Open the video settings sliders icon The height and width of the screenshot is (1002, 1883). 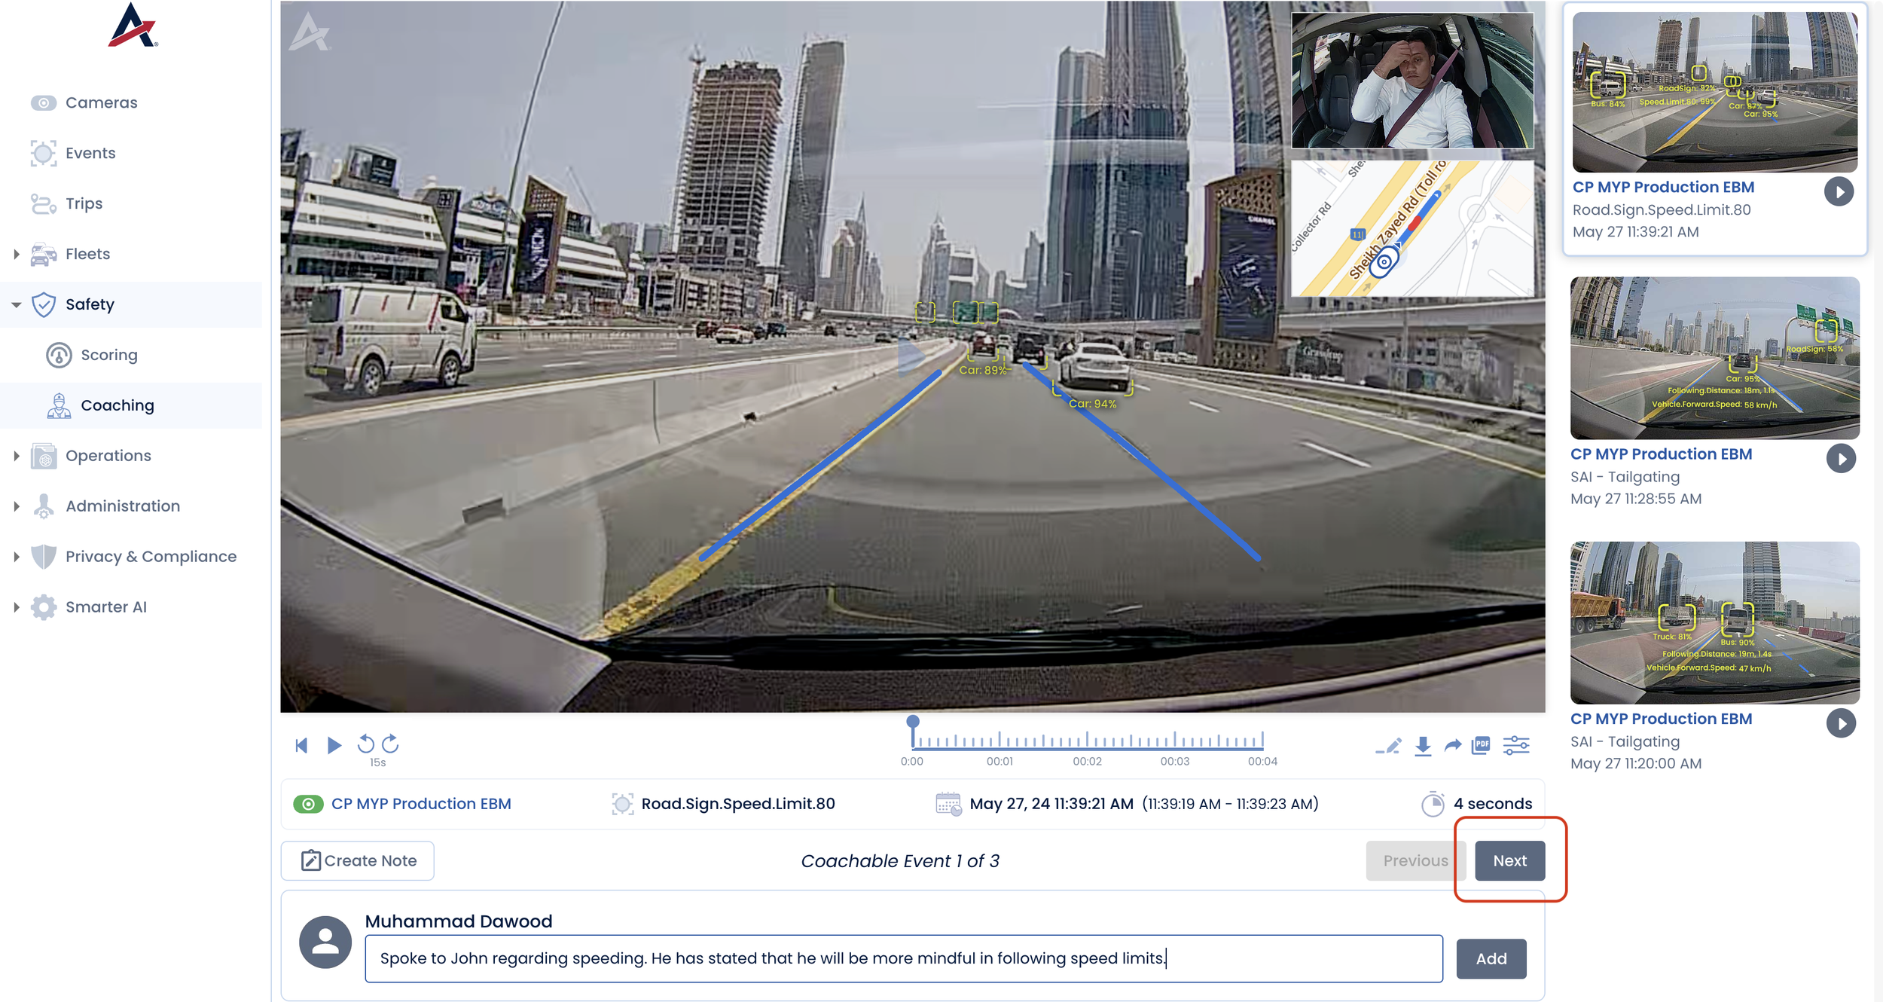(1515, 746)
